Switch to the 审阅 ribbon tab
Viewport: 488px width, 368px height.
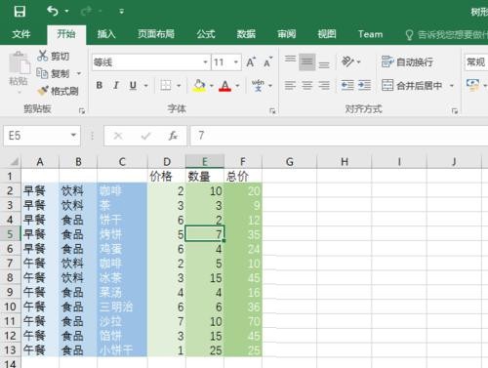pyautogui.click(x=286, y=34)
